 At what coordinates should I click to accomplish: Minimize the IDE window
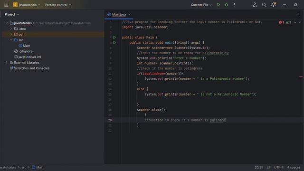[284, 5]
